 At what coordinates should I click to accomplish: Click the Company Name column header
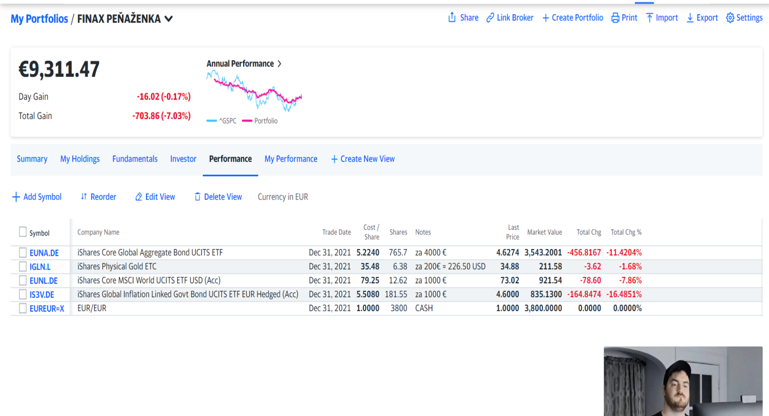(x=98, y=232)
